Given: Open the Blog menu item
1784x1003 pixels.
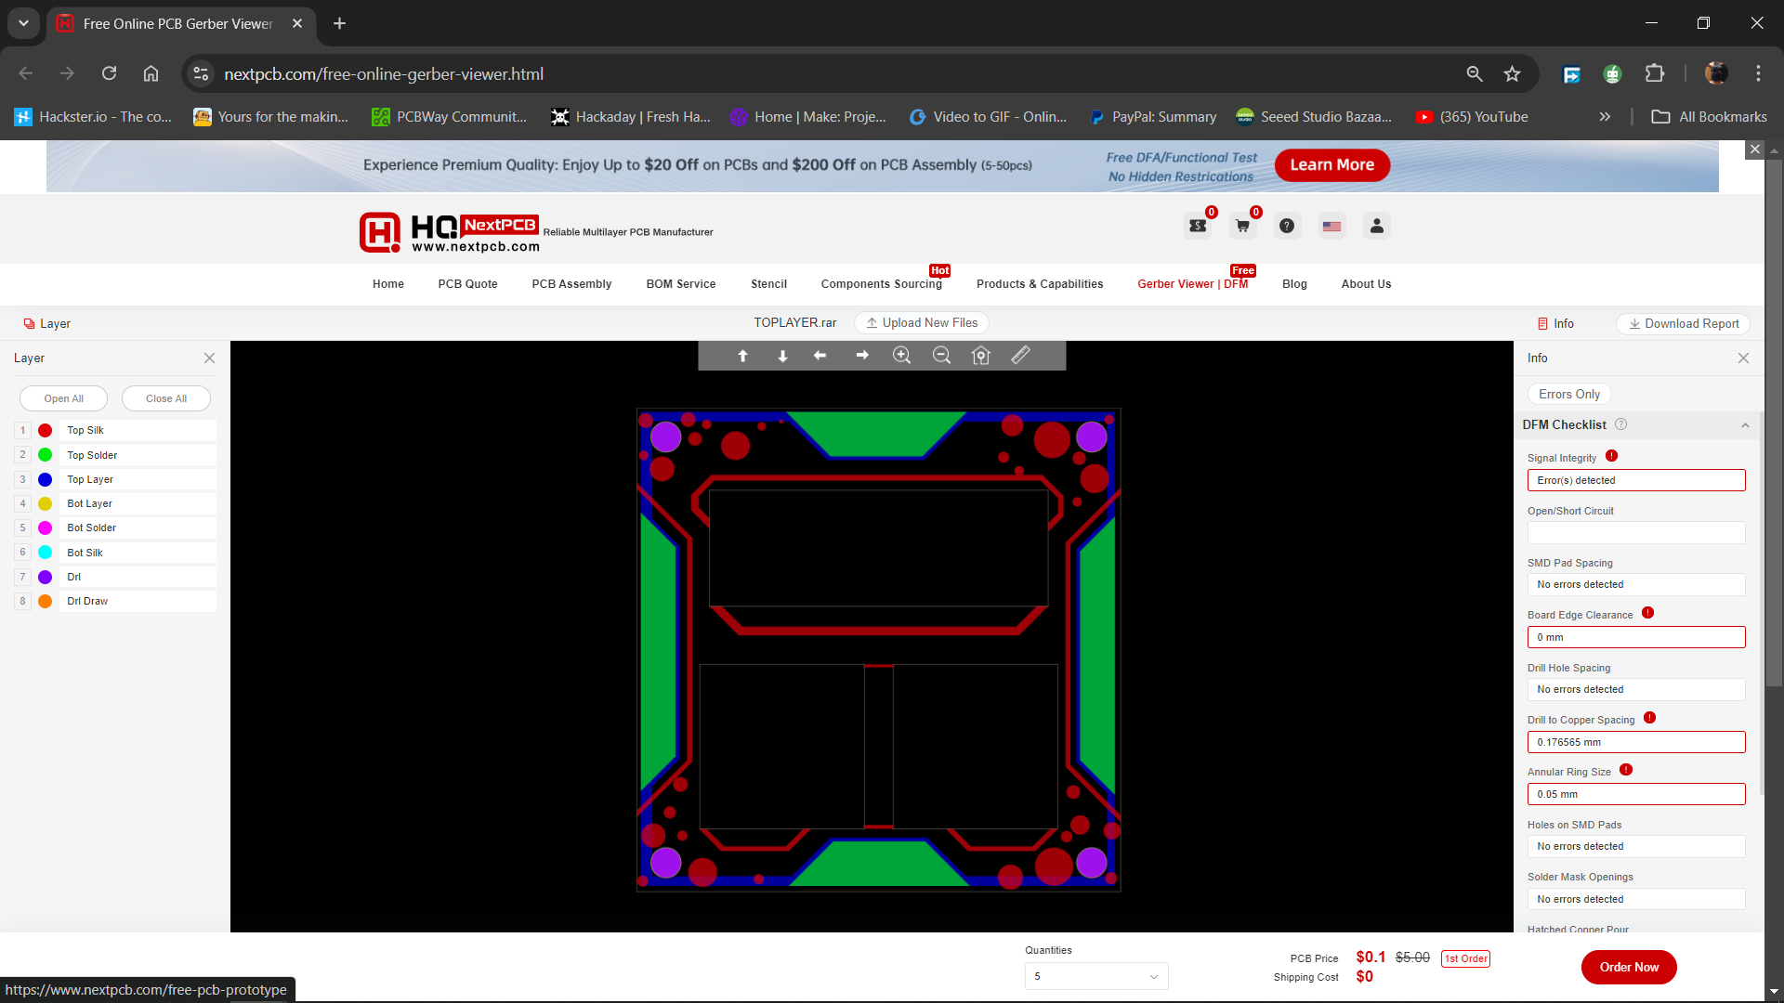Looking at the screenshot, I should pyautogui.click(x=1294, y=284).
